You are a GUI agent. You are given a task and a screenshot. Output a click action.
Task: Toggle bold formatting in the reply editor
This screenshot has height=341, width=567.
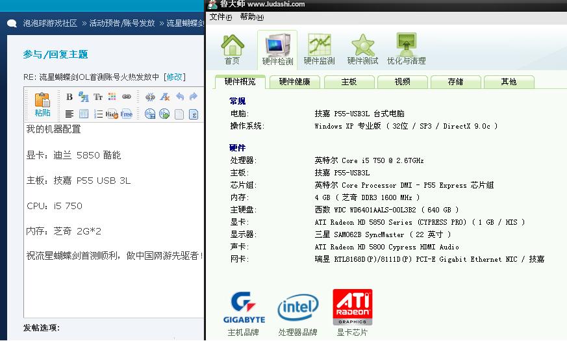click(x=69, y=97)
